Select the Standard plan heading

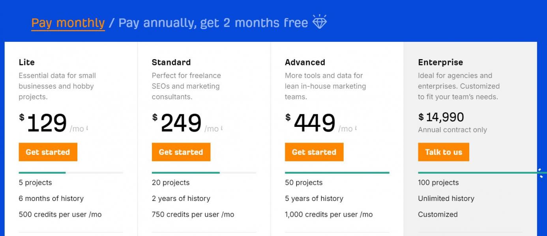(171, 62)
